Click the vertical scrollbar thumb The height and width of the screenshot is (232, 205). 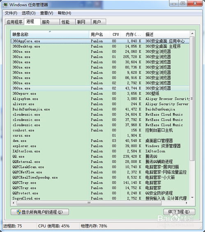coord(192,98)
